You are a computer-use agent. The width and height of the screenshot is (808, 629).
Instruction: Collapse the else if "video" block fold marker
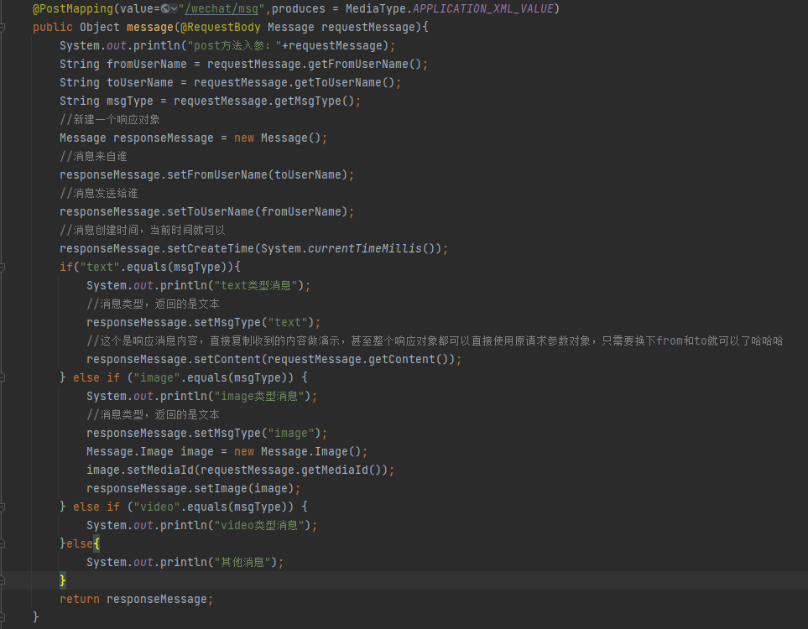[3, 507]
